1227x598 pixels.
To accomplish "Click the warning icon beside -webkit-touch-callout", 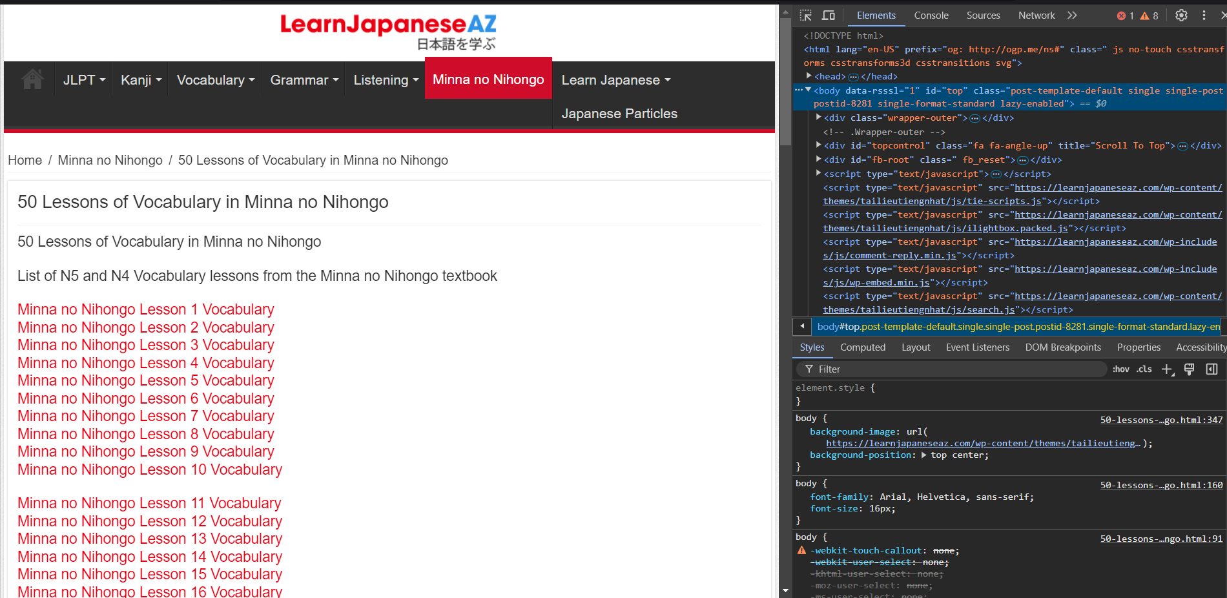I will click(x=801, y=551).
